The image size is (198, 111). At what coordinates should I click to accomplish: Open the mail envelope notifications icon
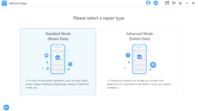click(x=167, y=3)
